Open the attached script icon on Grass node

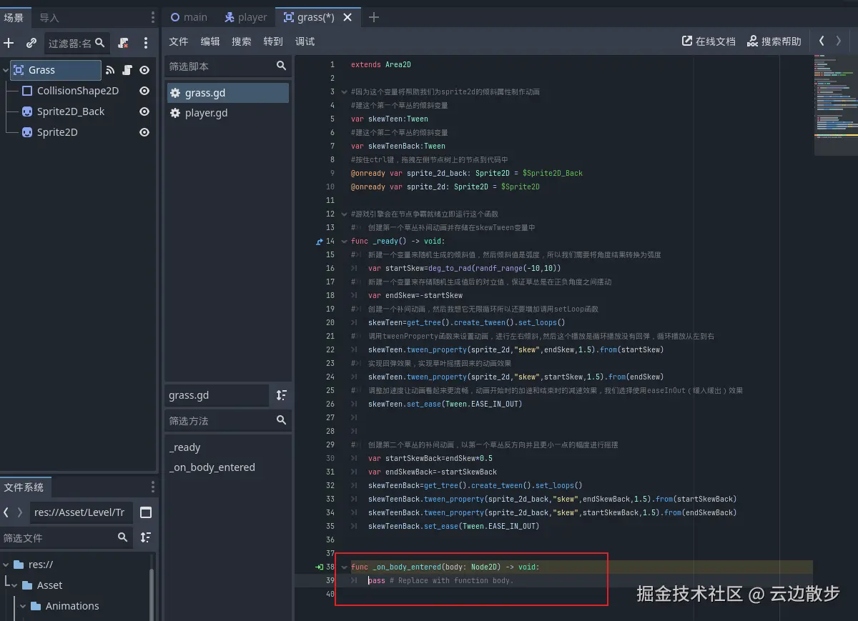(x=127, y=70)
